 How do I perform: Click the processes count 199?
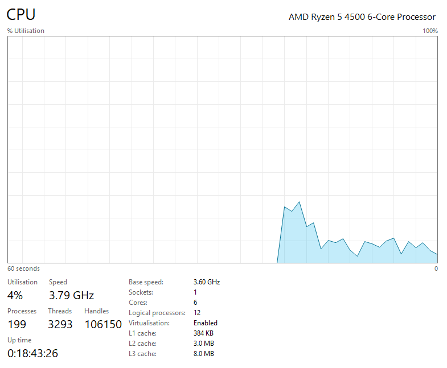[x=17, y=324]
